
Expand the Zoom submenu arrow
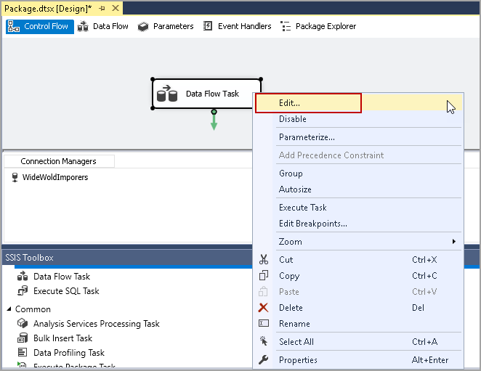(454, 242)
